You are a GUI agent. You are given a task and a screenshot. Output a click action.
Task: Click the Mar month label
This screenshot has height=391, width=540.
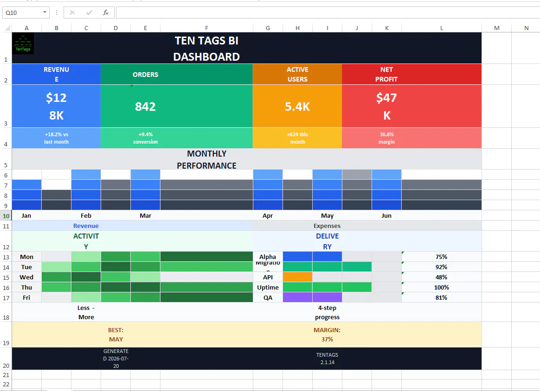[x=145, y=215]
